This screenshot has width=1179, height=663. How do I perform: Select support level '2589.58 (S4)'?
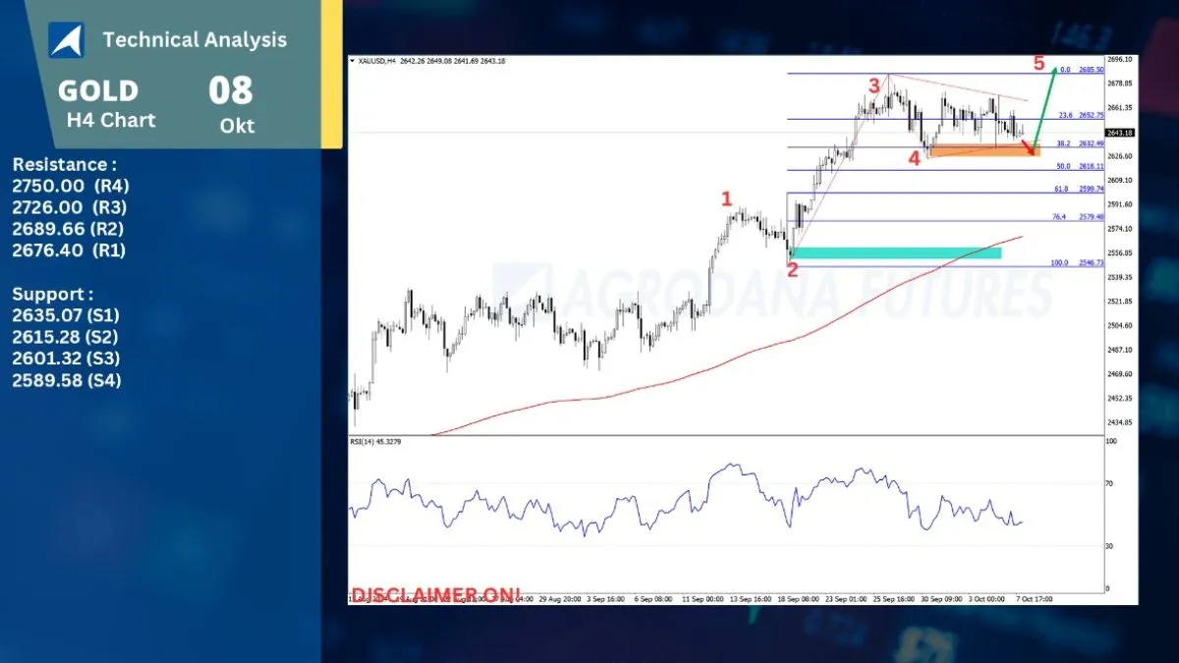click(x=67, y=380)
